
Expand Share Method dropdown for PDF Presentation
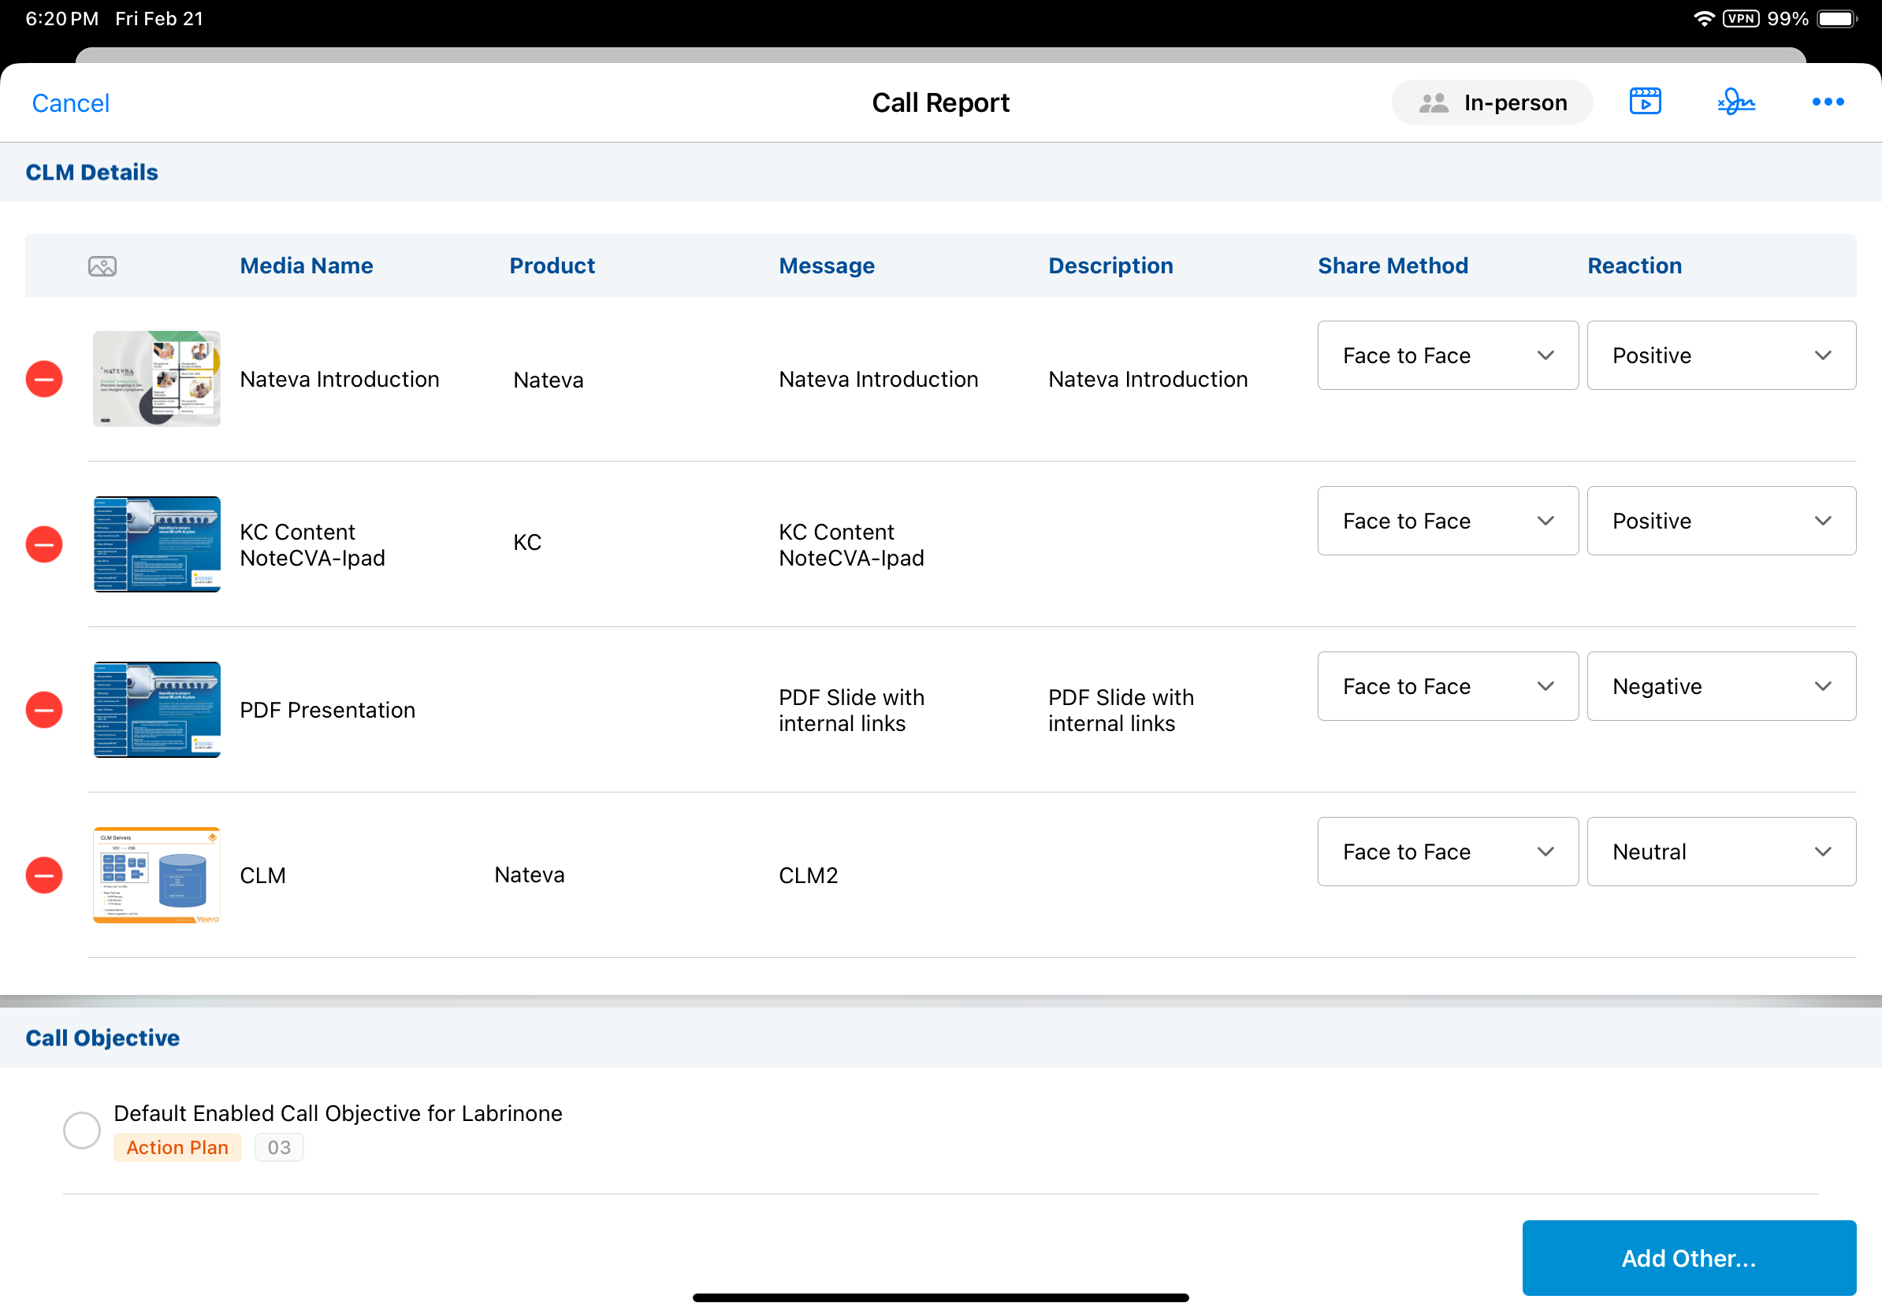point(1447,686)
